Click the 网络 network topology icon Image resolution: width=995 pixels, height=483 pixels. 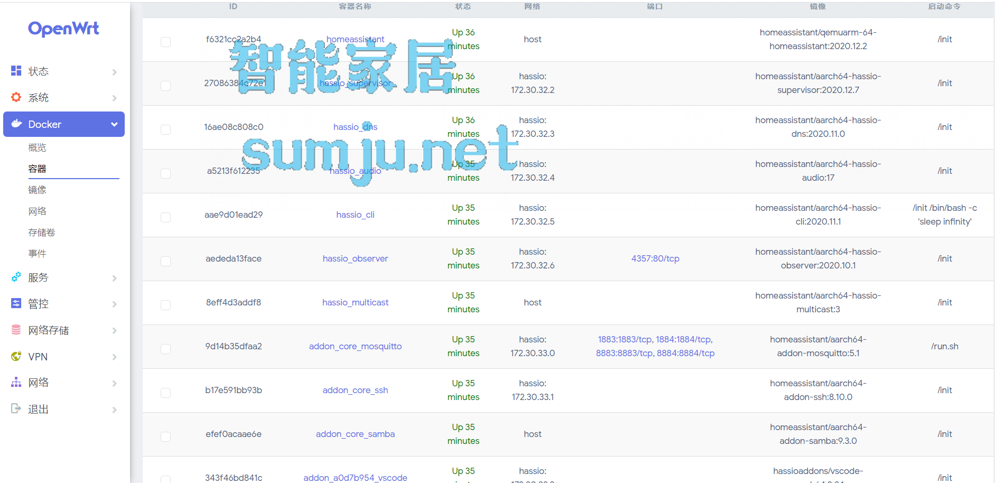point(16,382)
